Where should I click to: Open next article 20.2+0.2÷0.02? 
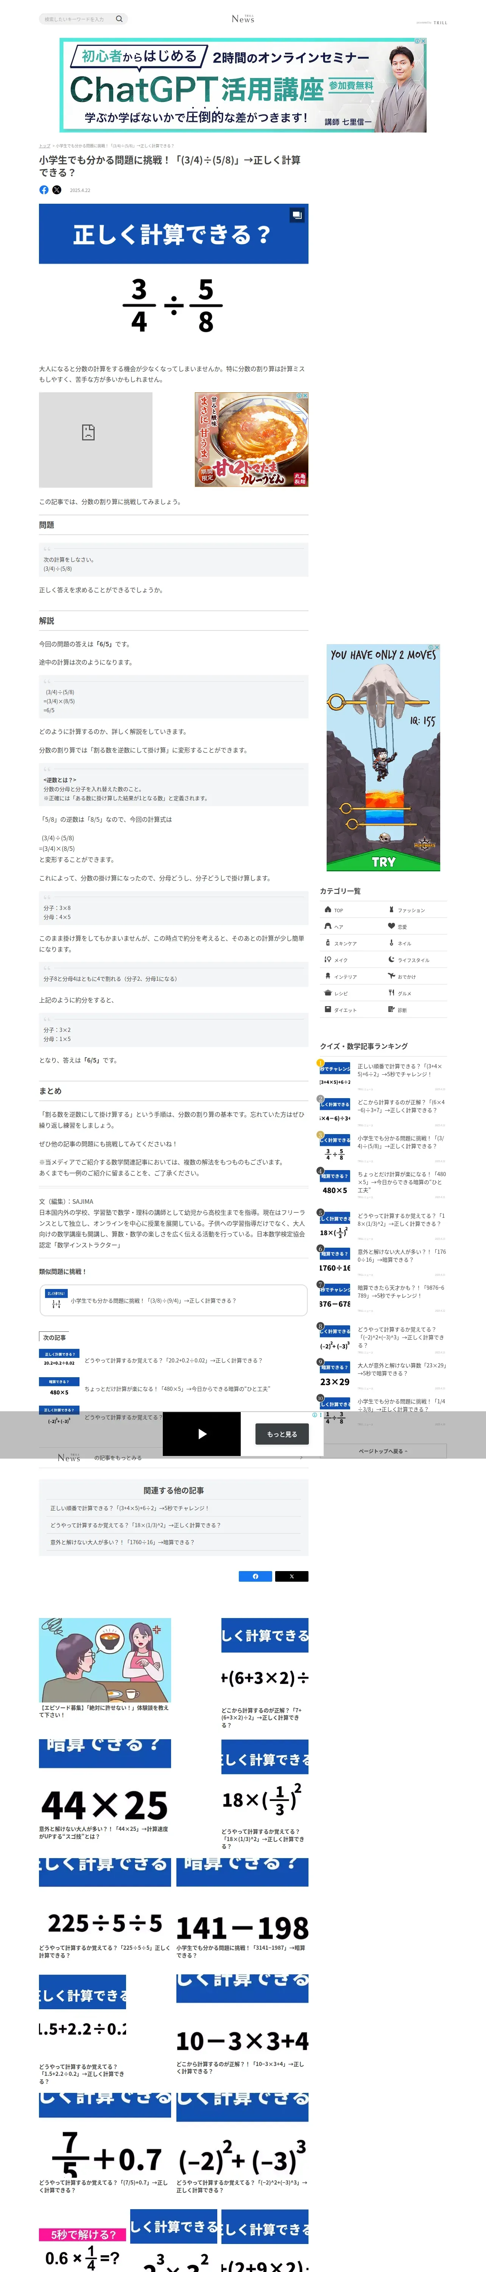(173, 1360)
